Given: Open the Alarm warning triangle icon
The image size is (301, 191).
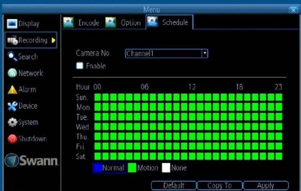Looking at the screenshot, I should (x=12, y=90).
